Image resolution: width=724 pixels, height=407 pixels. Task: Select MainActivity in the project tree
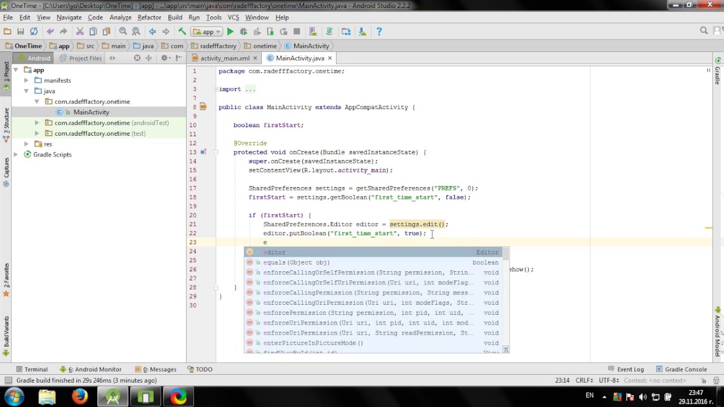[x=91, y=112]
